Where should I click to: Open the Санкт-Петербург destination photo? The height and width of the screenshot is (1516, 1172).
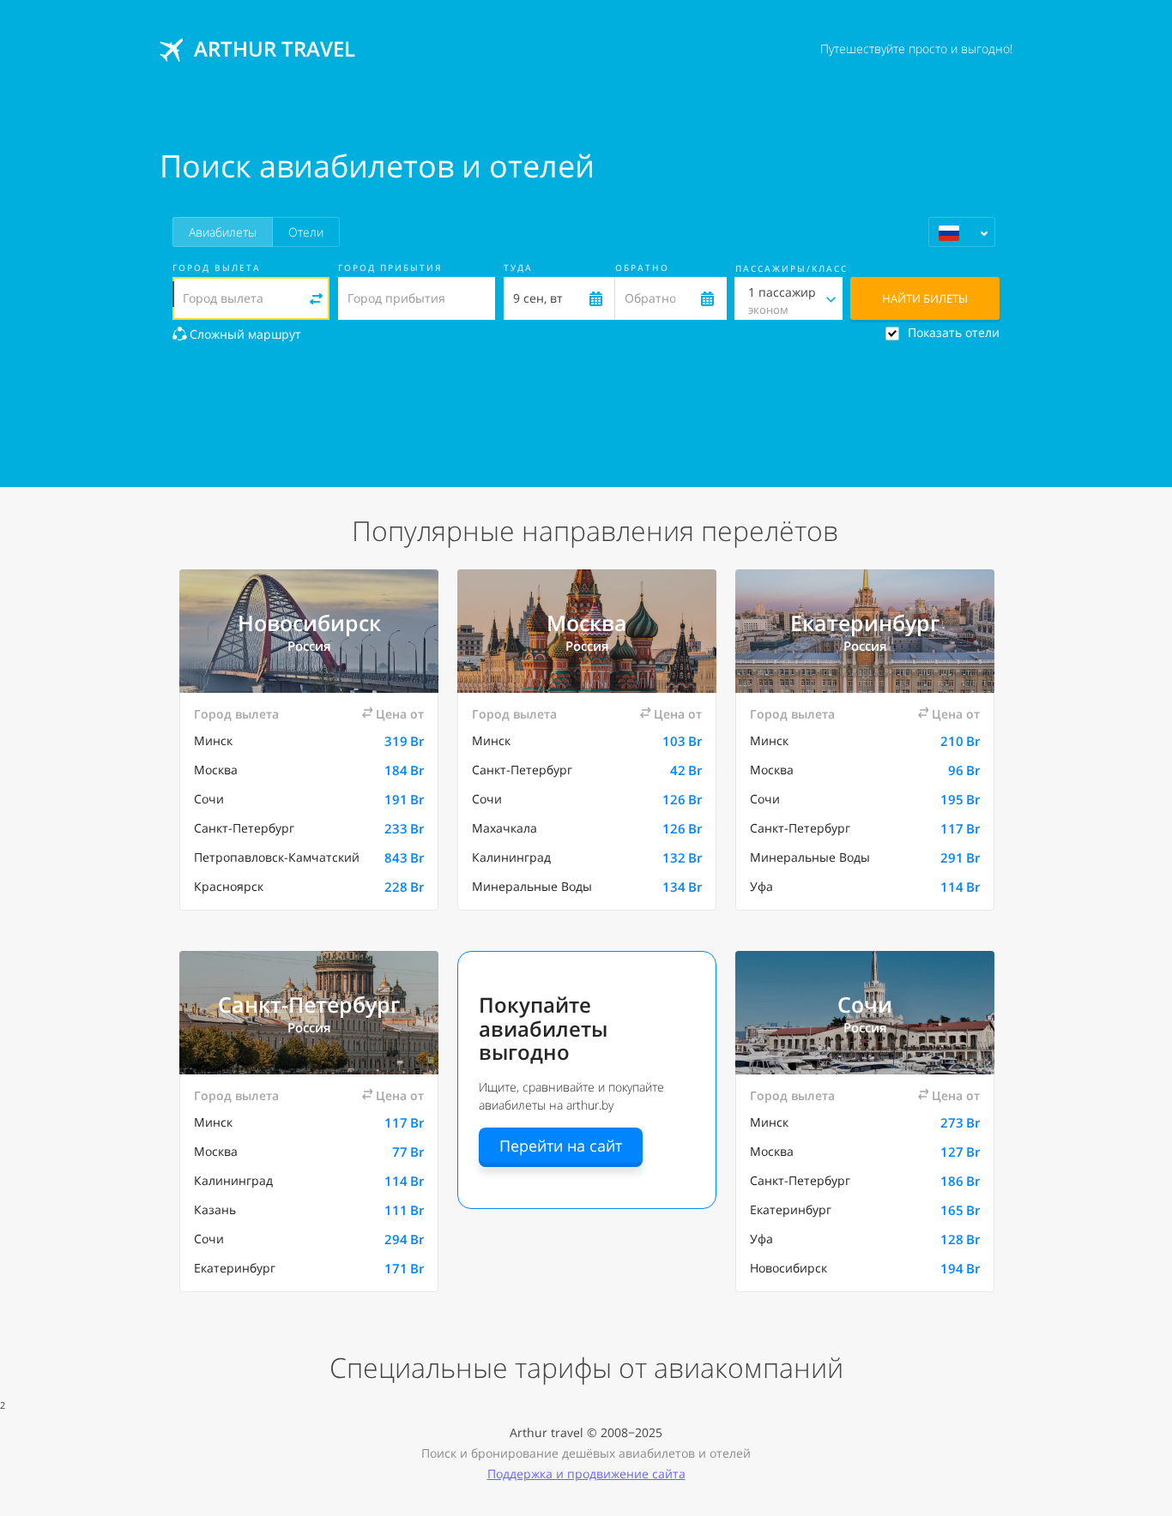(309, 1013)
